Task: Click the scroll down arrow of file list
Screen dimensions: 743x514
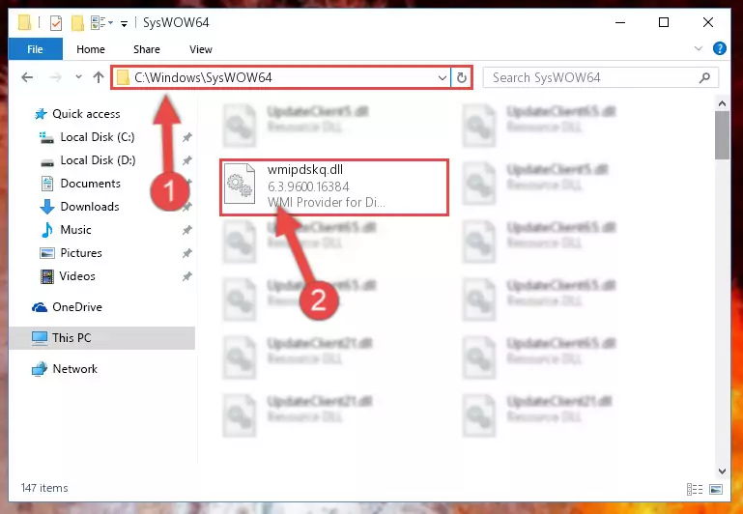Action: click(722, 471)
